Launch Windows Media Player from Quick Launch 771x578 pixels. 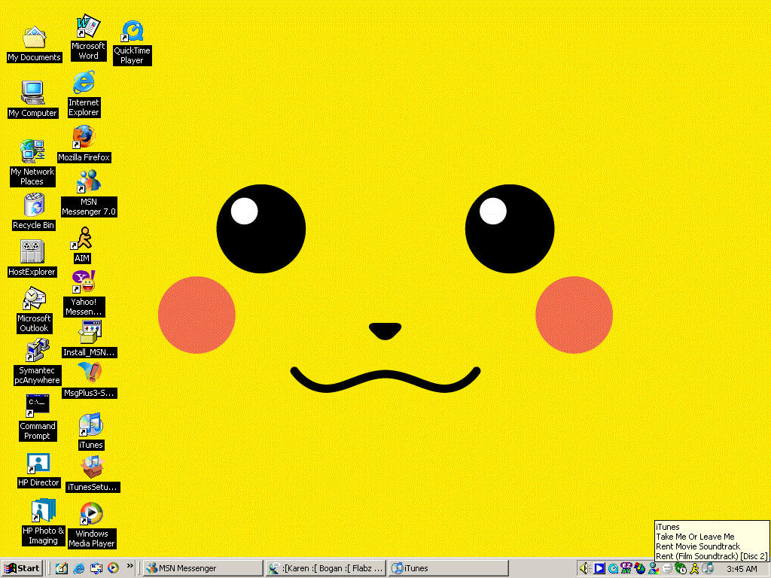tap(113, 568)
